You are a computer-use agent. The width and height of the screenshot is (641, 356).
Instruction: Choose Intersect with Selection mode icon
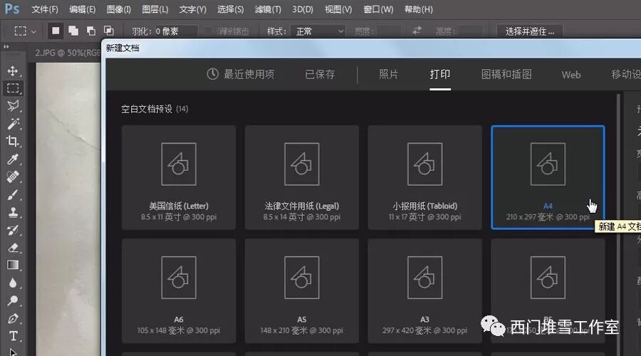(x=108, y=31)
